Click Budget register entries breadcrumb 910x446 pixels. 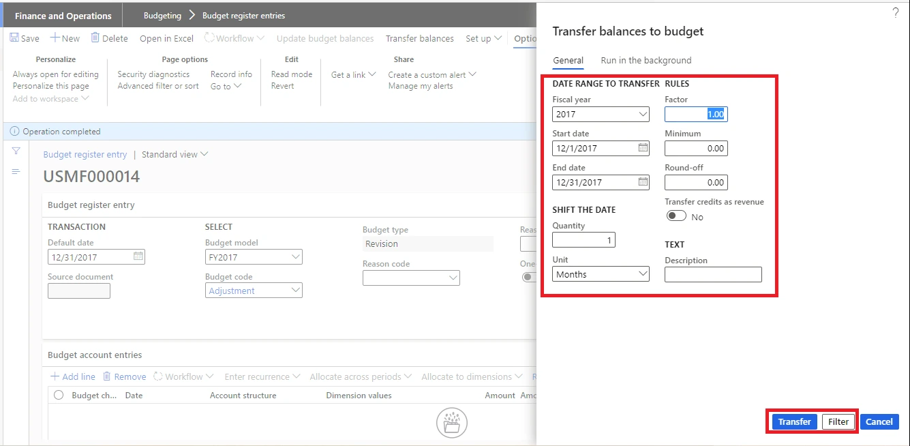[243, 15]
